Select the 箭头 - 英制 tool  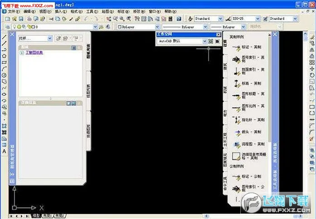pos(247,132)
